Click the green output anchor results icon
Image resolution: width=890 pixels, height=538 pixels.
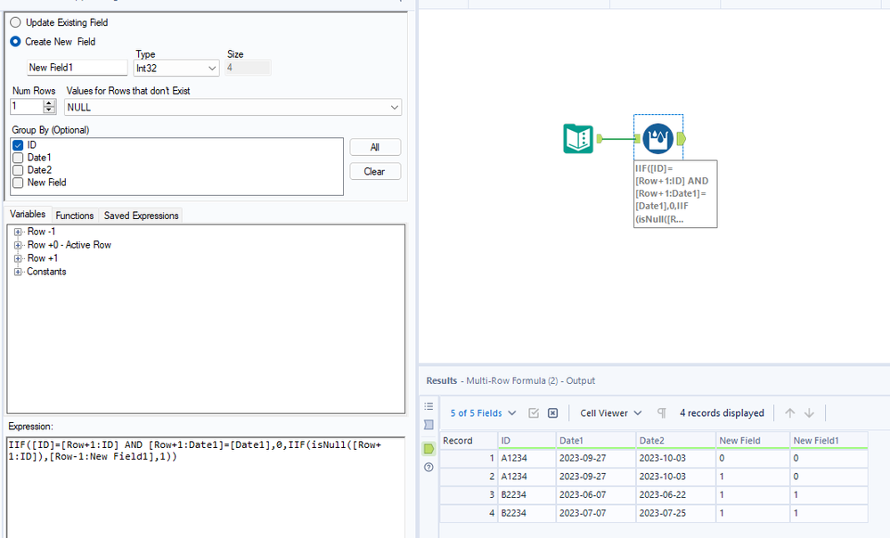[429, 448]
